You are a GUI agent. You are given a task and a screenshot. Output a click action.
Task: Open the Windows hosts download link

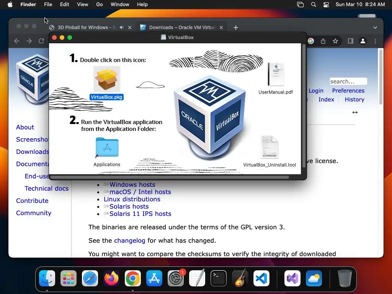click(132, 185)
